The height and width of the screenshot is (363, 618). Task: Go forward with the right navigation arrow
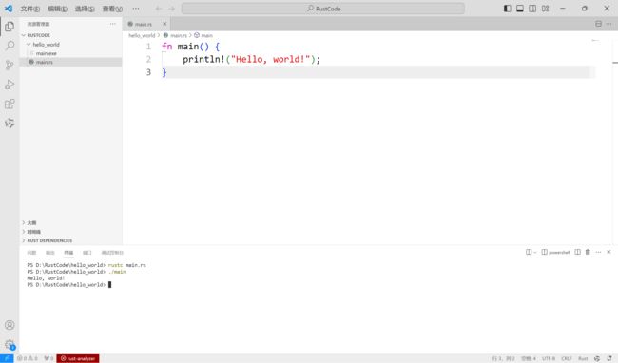[x=171, y=9]
